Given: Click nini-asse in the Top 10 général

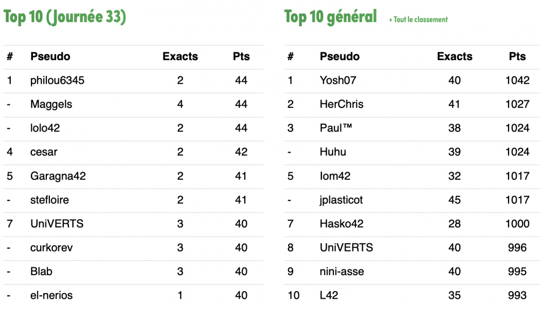Looking at the screenshot, I should coord(342,271).
